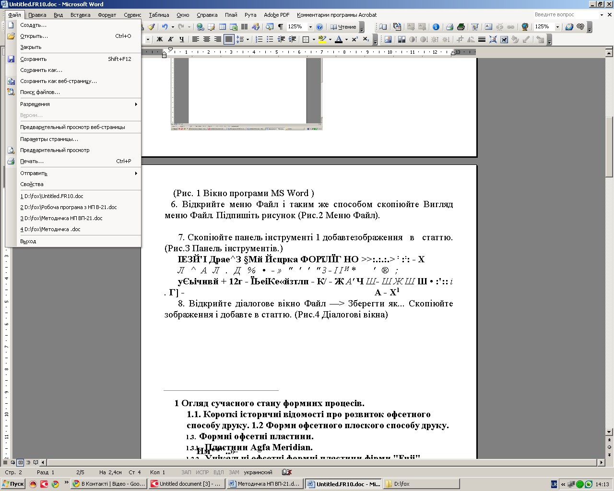Click the Subscript x₂ icon
This screenshot has width=614, height=491.
point(366,39)
